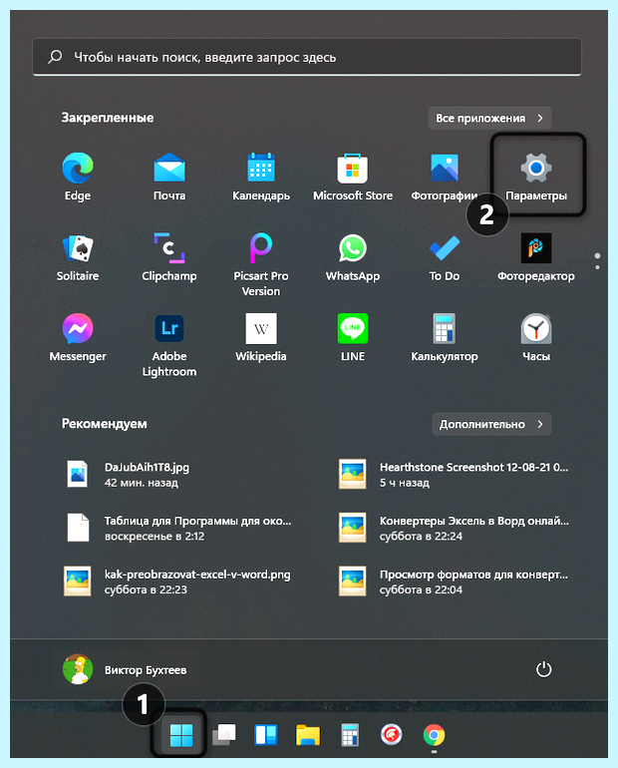The height and width of the screenshot is (768, 618).
Task: Open Hearthstone Screenshot 12-08-21 file
Action: (454, 474)
